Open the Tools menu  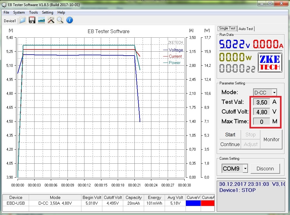pos(33,12)
